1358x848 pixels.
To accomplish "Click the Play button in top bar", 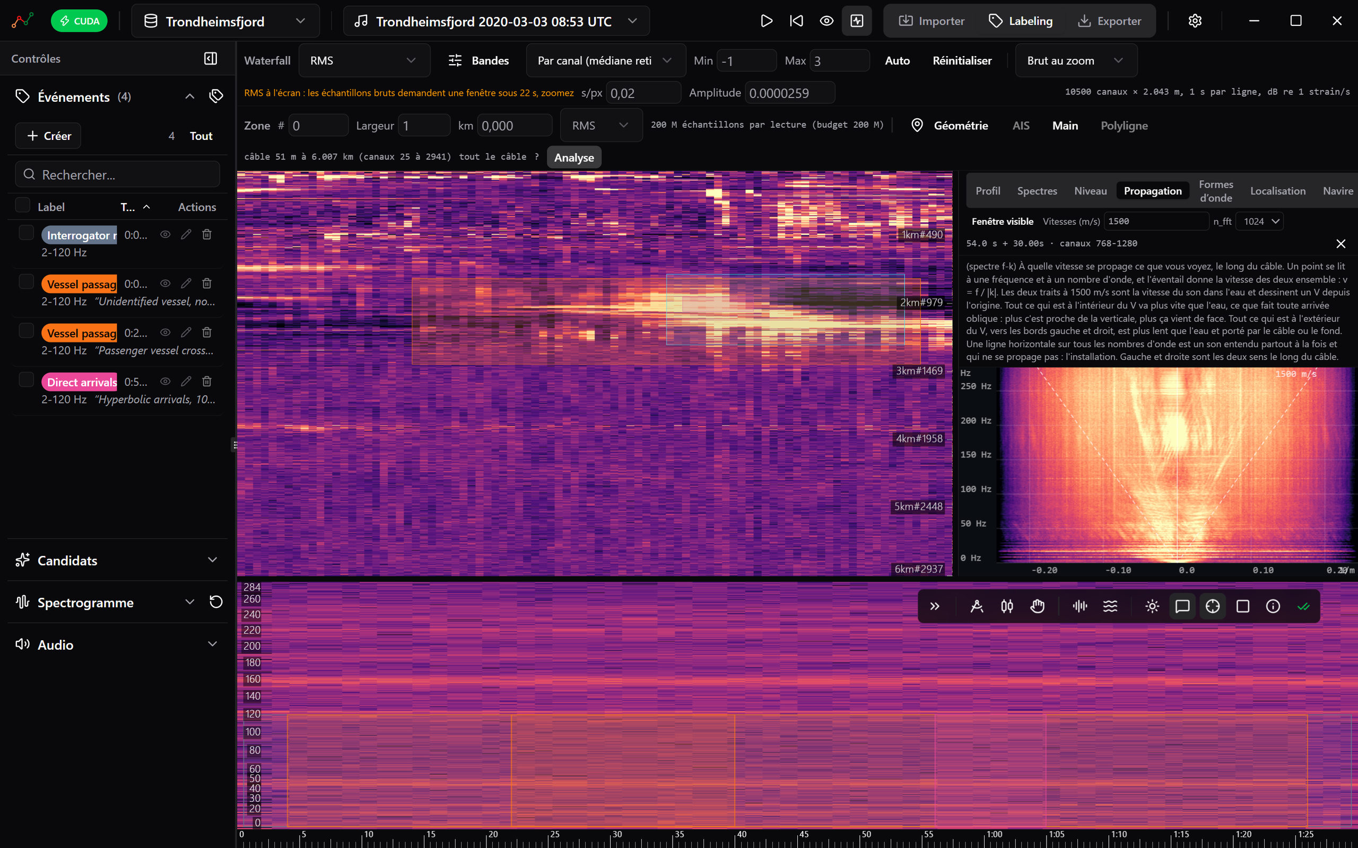I will click(x=766, y=21).
